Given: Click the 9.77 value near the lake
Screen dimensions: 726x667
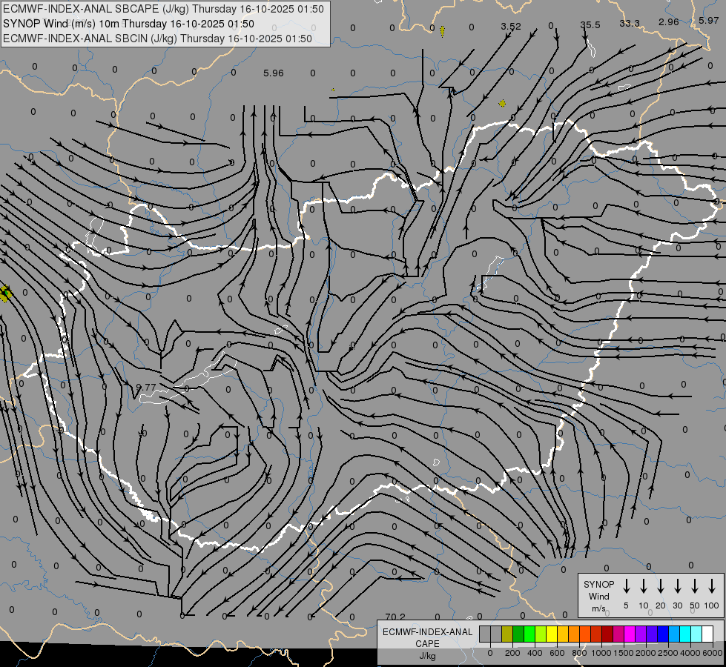Looking at the screenshot, I should coord(146,388).
